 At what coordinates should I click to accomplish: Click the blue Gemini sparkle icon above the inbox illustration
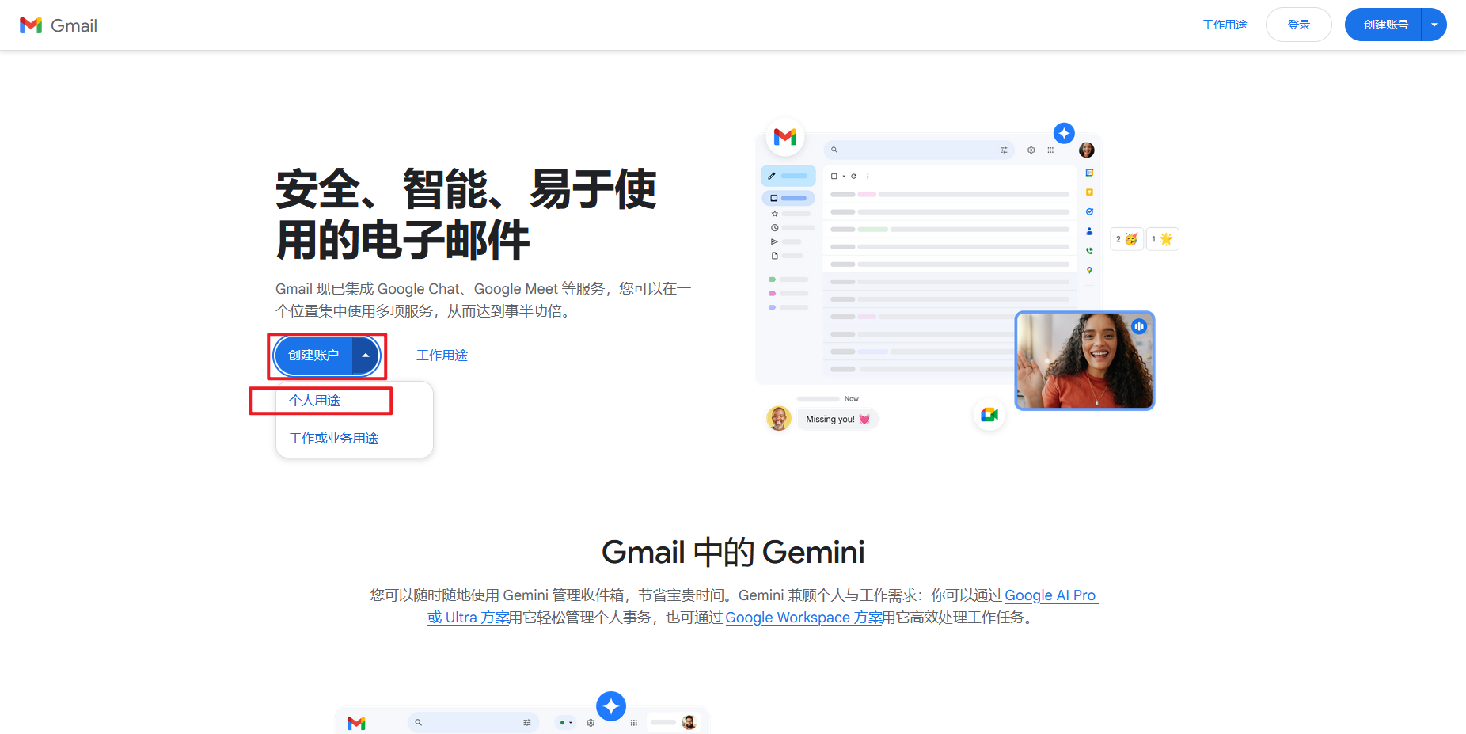point(1064,133)
